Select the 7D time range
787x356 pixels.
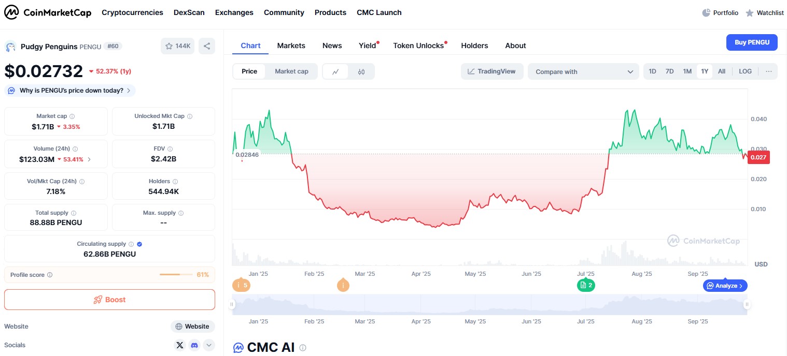(x=669, y=71)
